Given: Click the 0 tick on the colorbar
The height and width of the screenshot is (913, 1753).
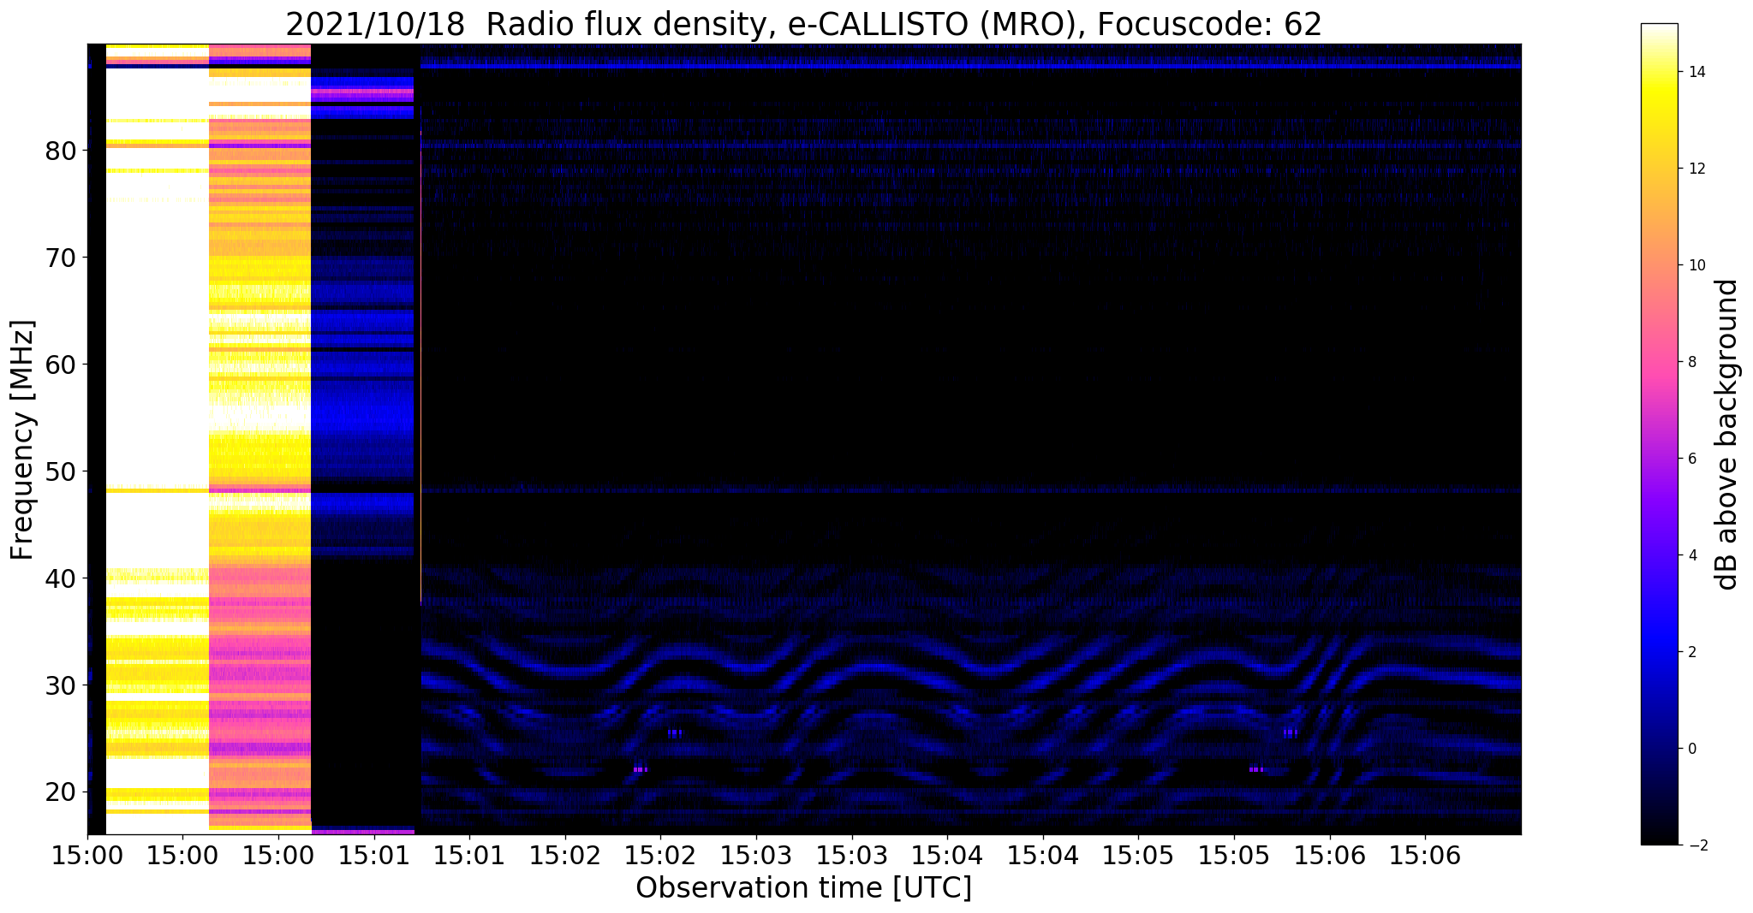Looking at the screenshot, I should coord(1691,749).
